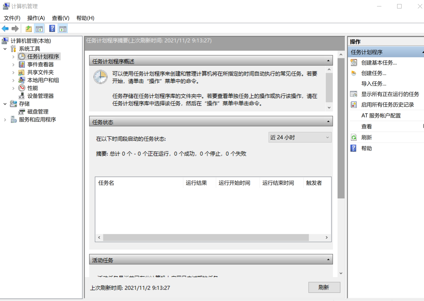Open the 文件(F) menu
Image resolution: width=424 pixels, height=301 pixels.
pos(12,18)
